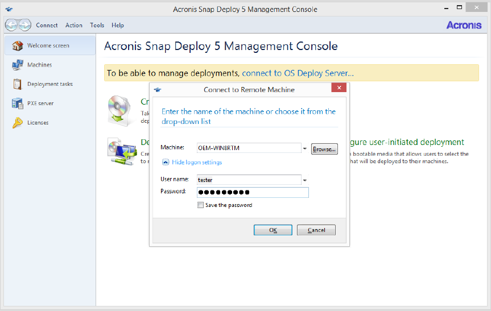Click OK to connect
Image resolution: width=491 pixels, height=311 pixels.
(x=273, y=230)
